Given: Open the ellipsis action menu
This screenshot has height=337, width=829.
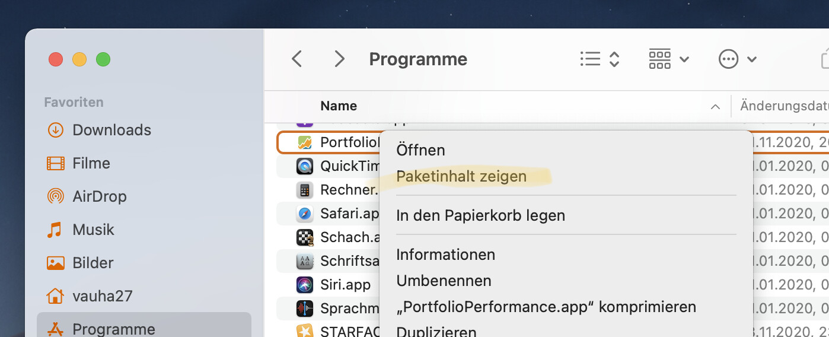Looking at the screenshot, I should point(738,59).
